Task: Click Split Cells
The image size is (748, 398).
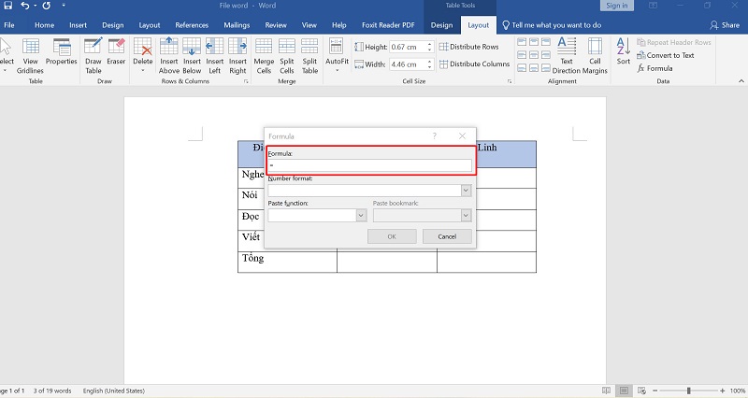Action: point(287,56)
